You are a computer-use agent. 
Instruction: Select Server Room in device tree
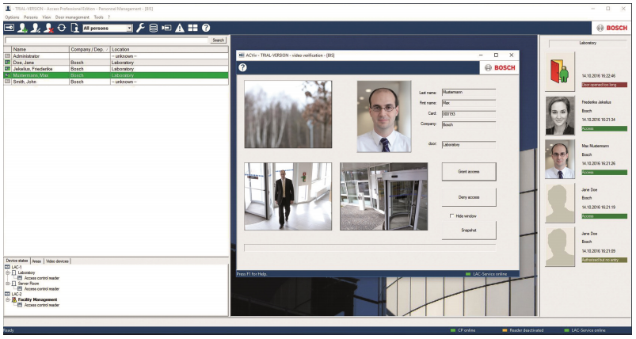coord(29,284)
